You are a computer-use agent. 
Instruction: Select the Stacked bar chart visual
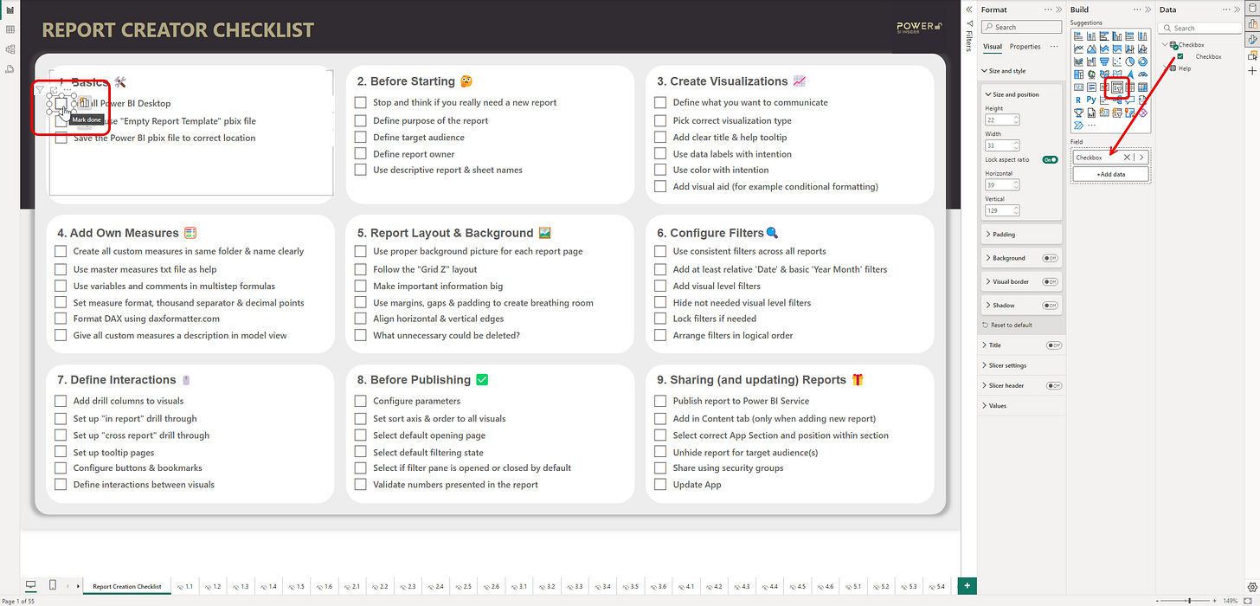click(1078, 36)
